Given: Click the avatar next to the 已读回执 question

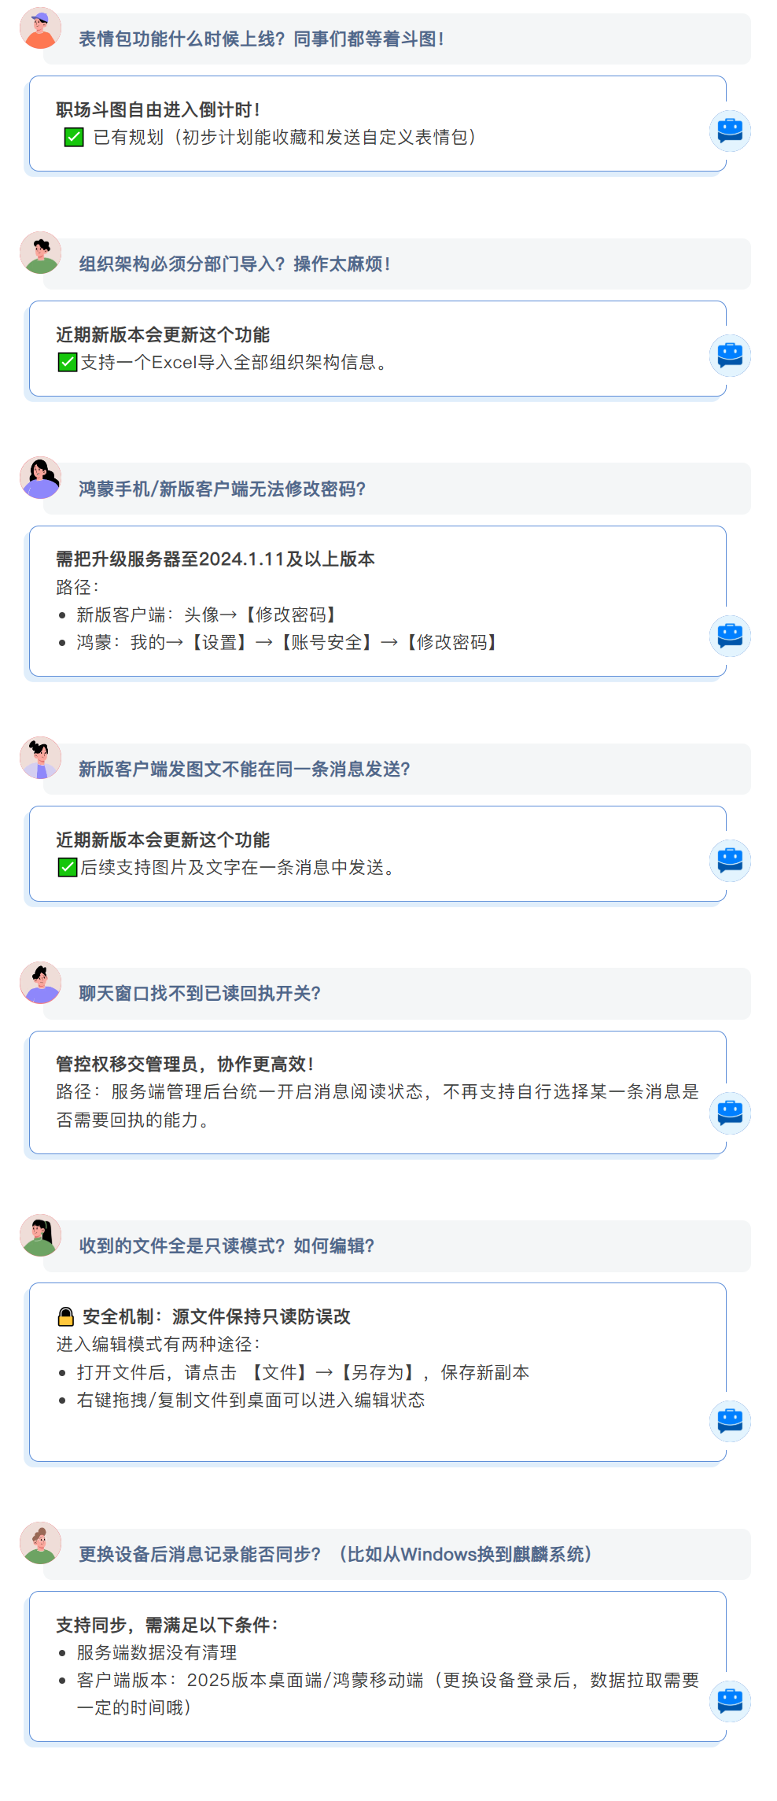Looking at the screenshot, I should 40,983.
